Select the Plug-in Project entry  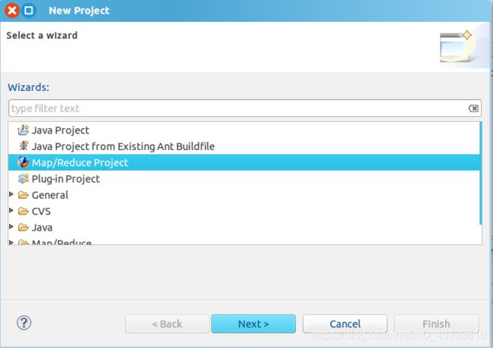pos(66,179)
